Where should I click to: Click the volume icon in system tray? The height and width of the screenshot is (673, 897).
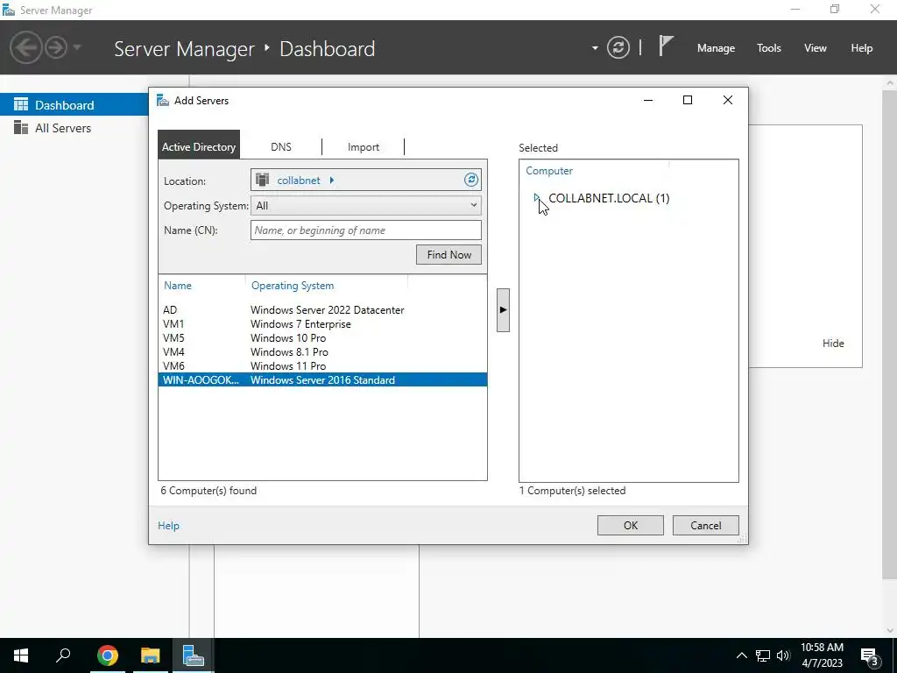[x=783, y=655]
